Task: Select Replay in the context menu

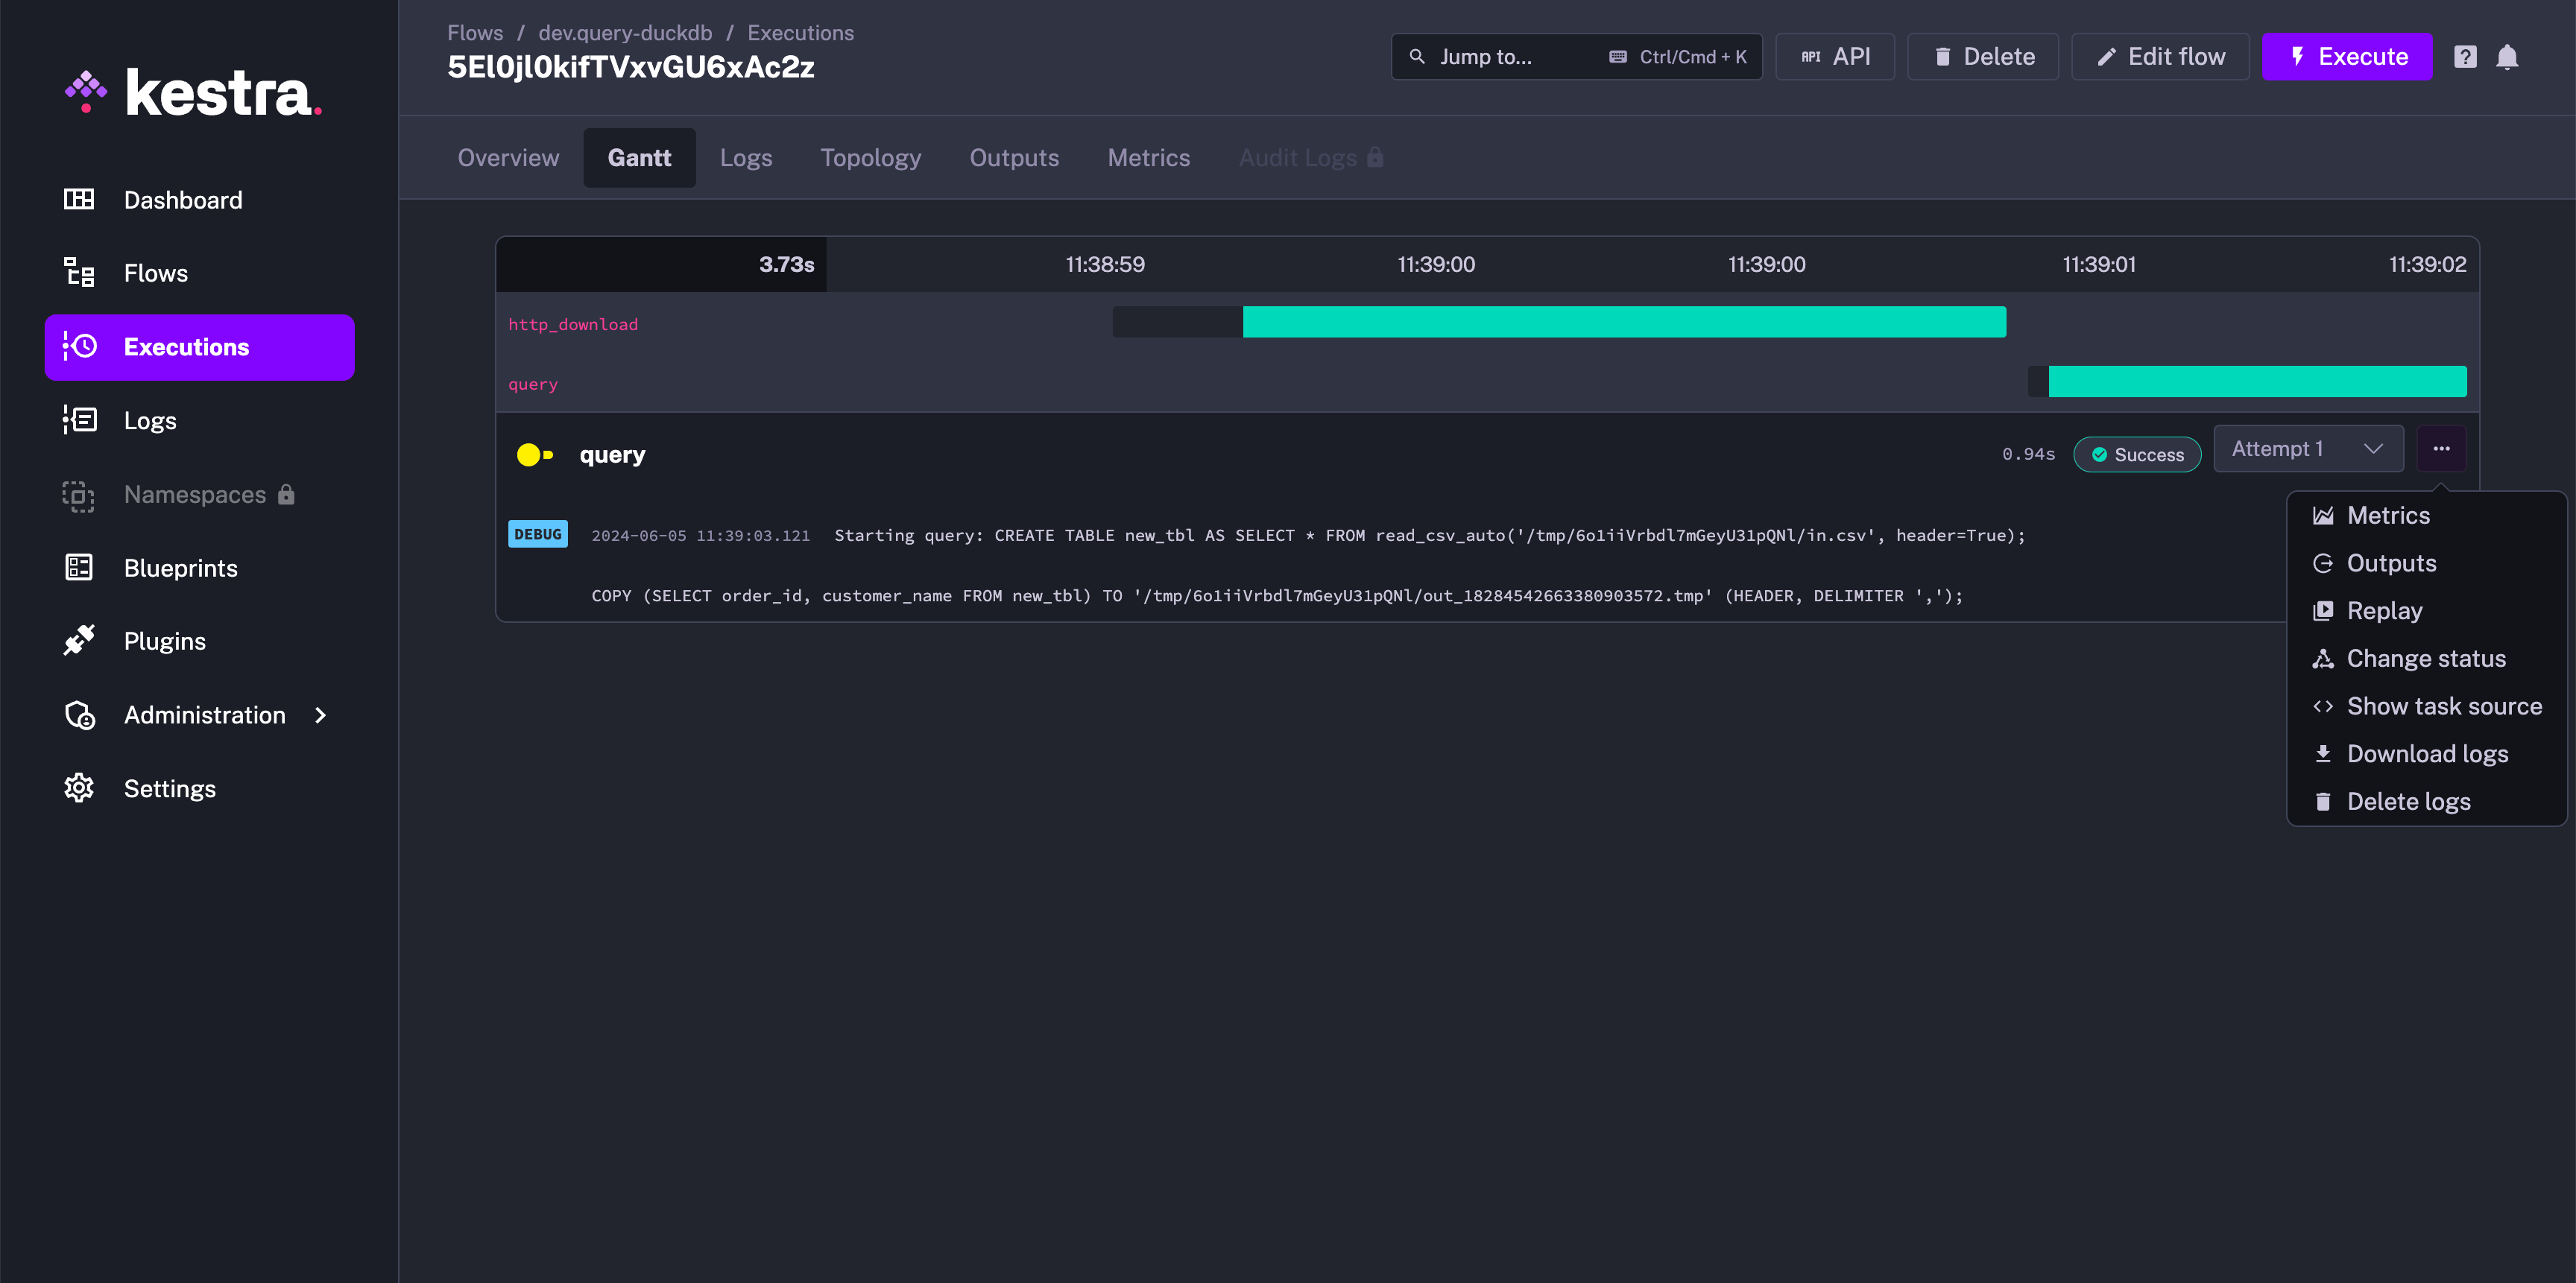Action: (2427, 610)
